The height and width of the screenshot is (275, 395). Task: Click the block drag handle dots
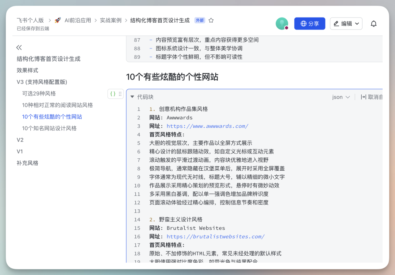point(120,94)
